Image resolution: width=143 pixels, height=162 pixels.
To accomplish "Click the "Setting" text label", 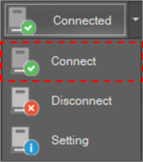I will 70,141.
